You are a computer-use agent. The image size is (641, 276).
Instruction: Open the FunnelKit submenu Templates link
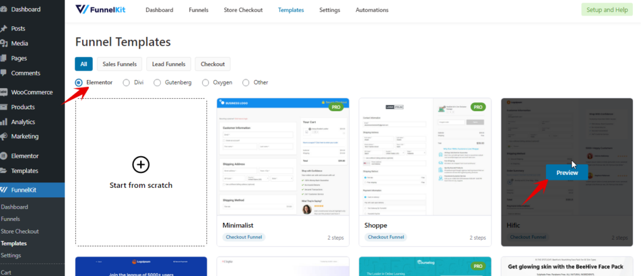click(x=14, y=244)
